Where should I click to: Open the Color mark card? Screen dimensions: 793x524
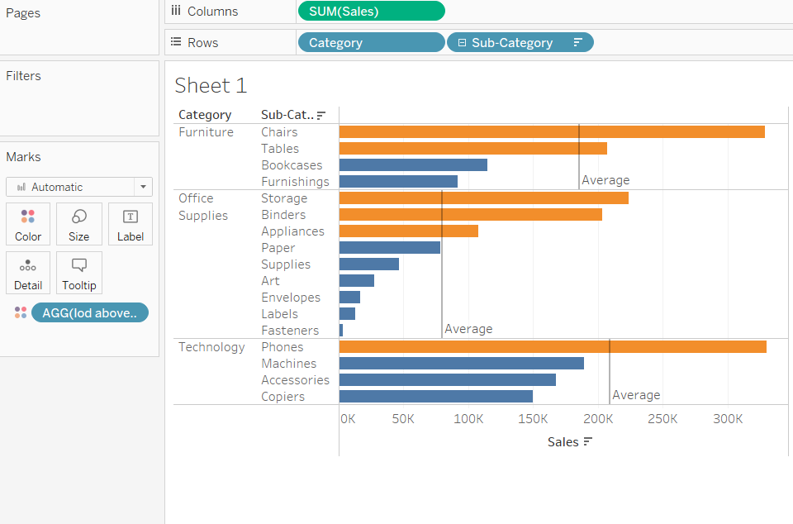[x=28, y=224]
